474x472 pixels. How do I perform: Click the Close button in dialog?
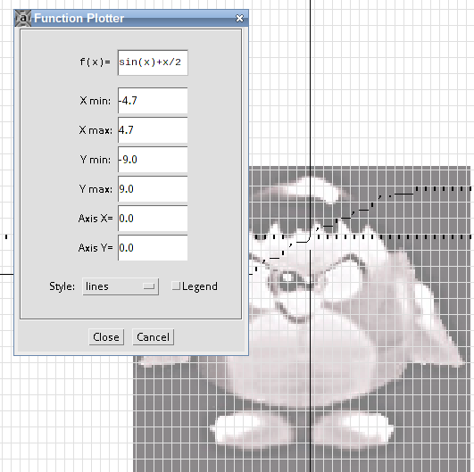pos(106,337)
